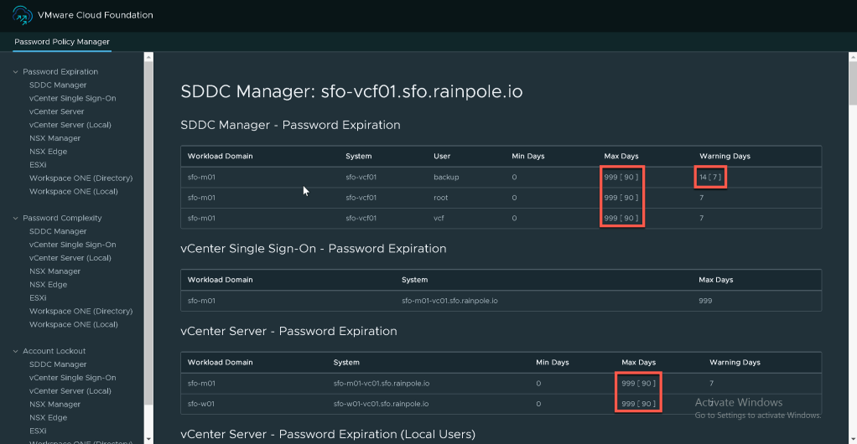Go to vCenter Single Sign-On under Password Expiration
The width and height of the screenshot is (857, 444).
pyautogui.click(x=72, y=99)
